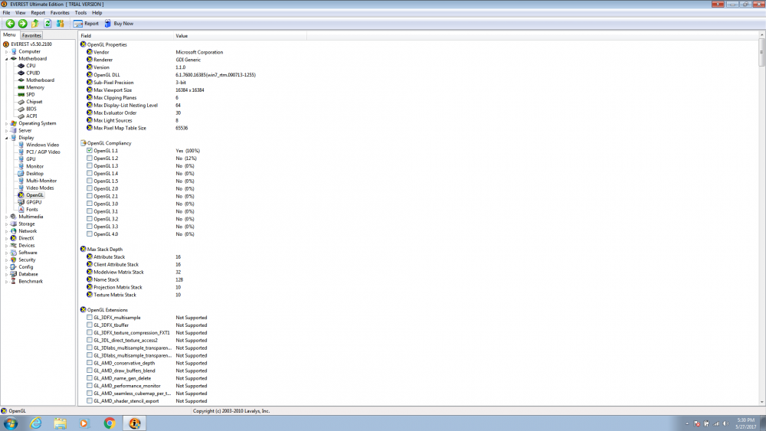Select the Benchmark tree item

[x=31, y=282]
